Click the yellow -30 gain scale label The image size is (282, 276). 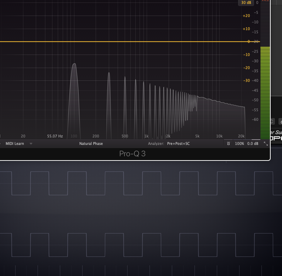246,80
